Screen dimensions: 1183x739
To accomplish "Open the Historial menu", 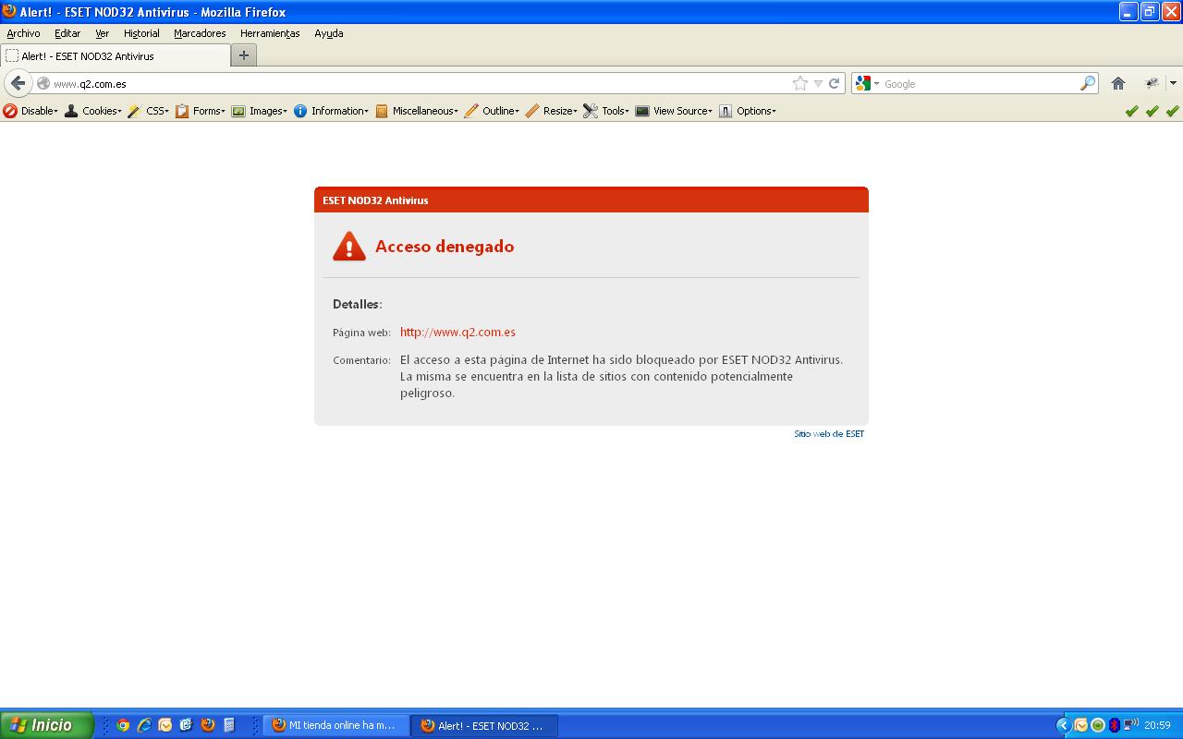I will 141,33.
